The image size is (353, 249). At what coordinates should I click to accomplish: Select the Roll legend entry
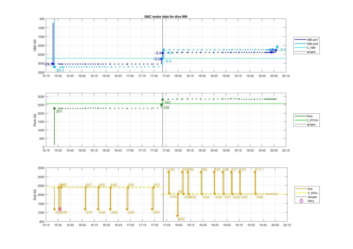coord(304,189)
